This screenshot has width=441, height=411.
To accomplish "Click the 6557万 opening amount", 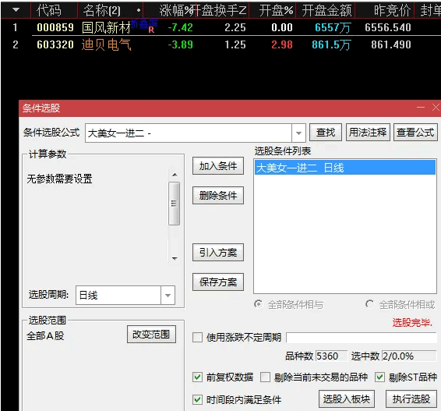I will point(333,27).
